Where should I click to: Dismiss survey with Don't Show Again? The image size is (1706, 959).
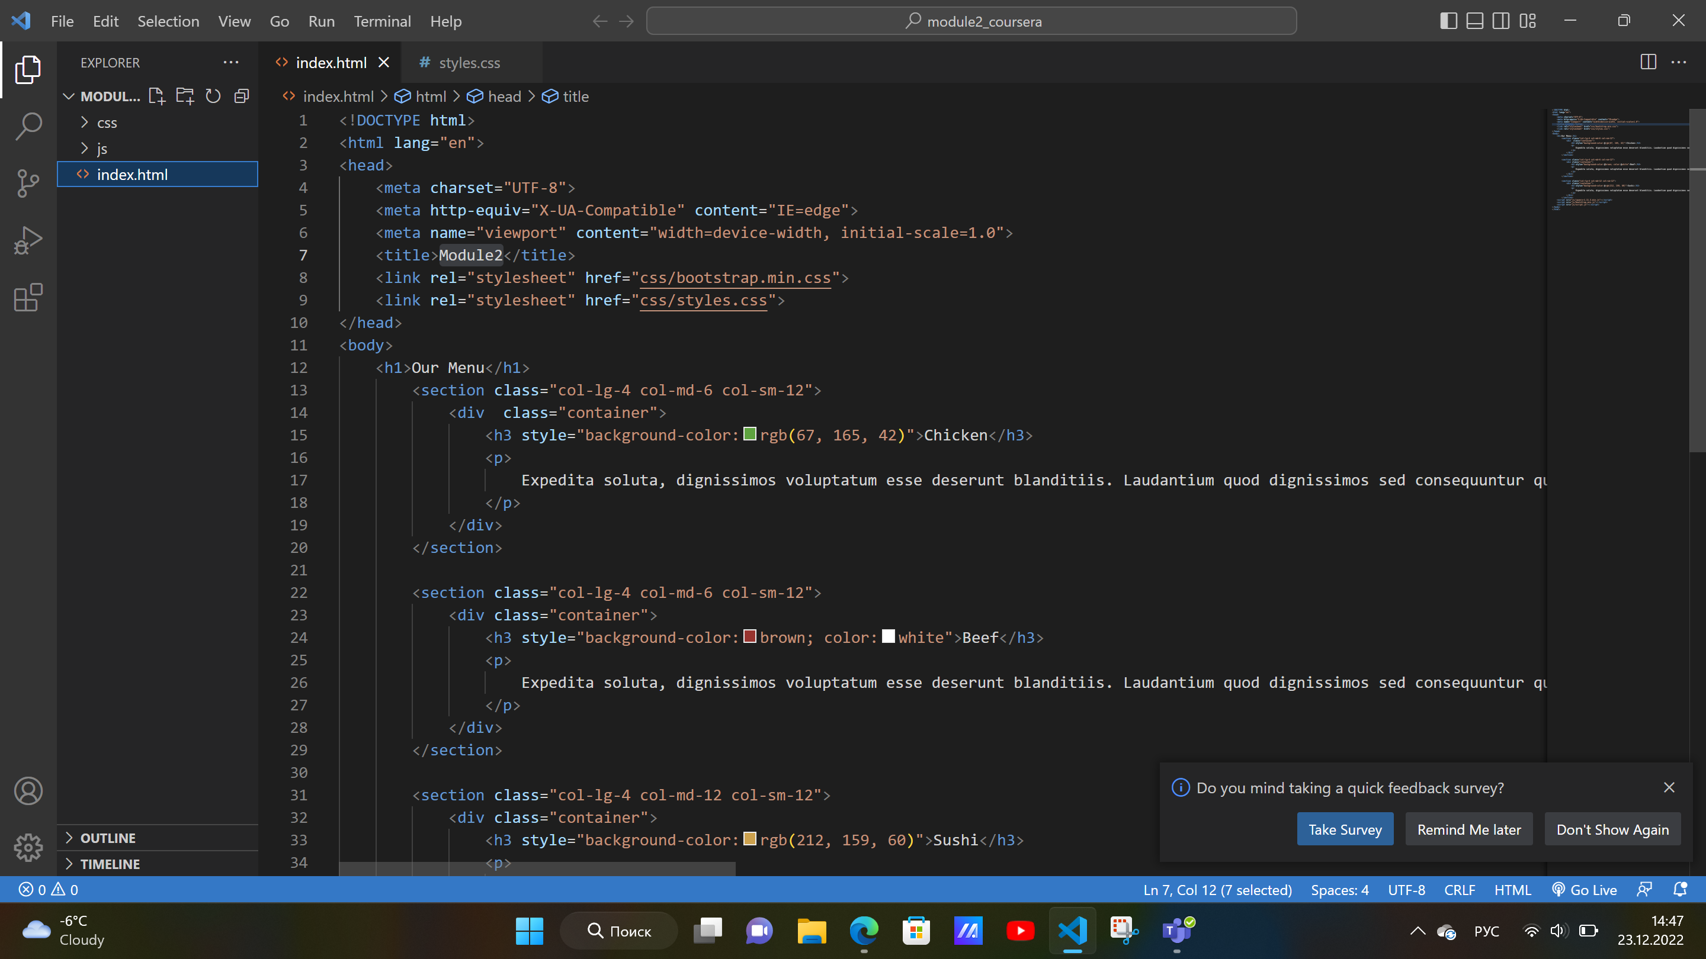(x=1612, y=829)
